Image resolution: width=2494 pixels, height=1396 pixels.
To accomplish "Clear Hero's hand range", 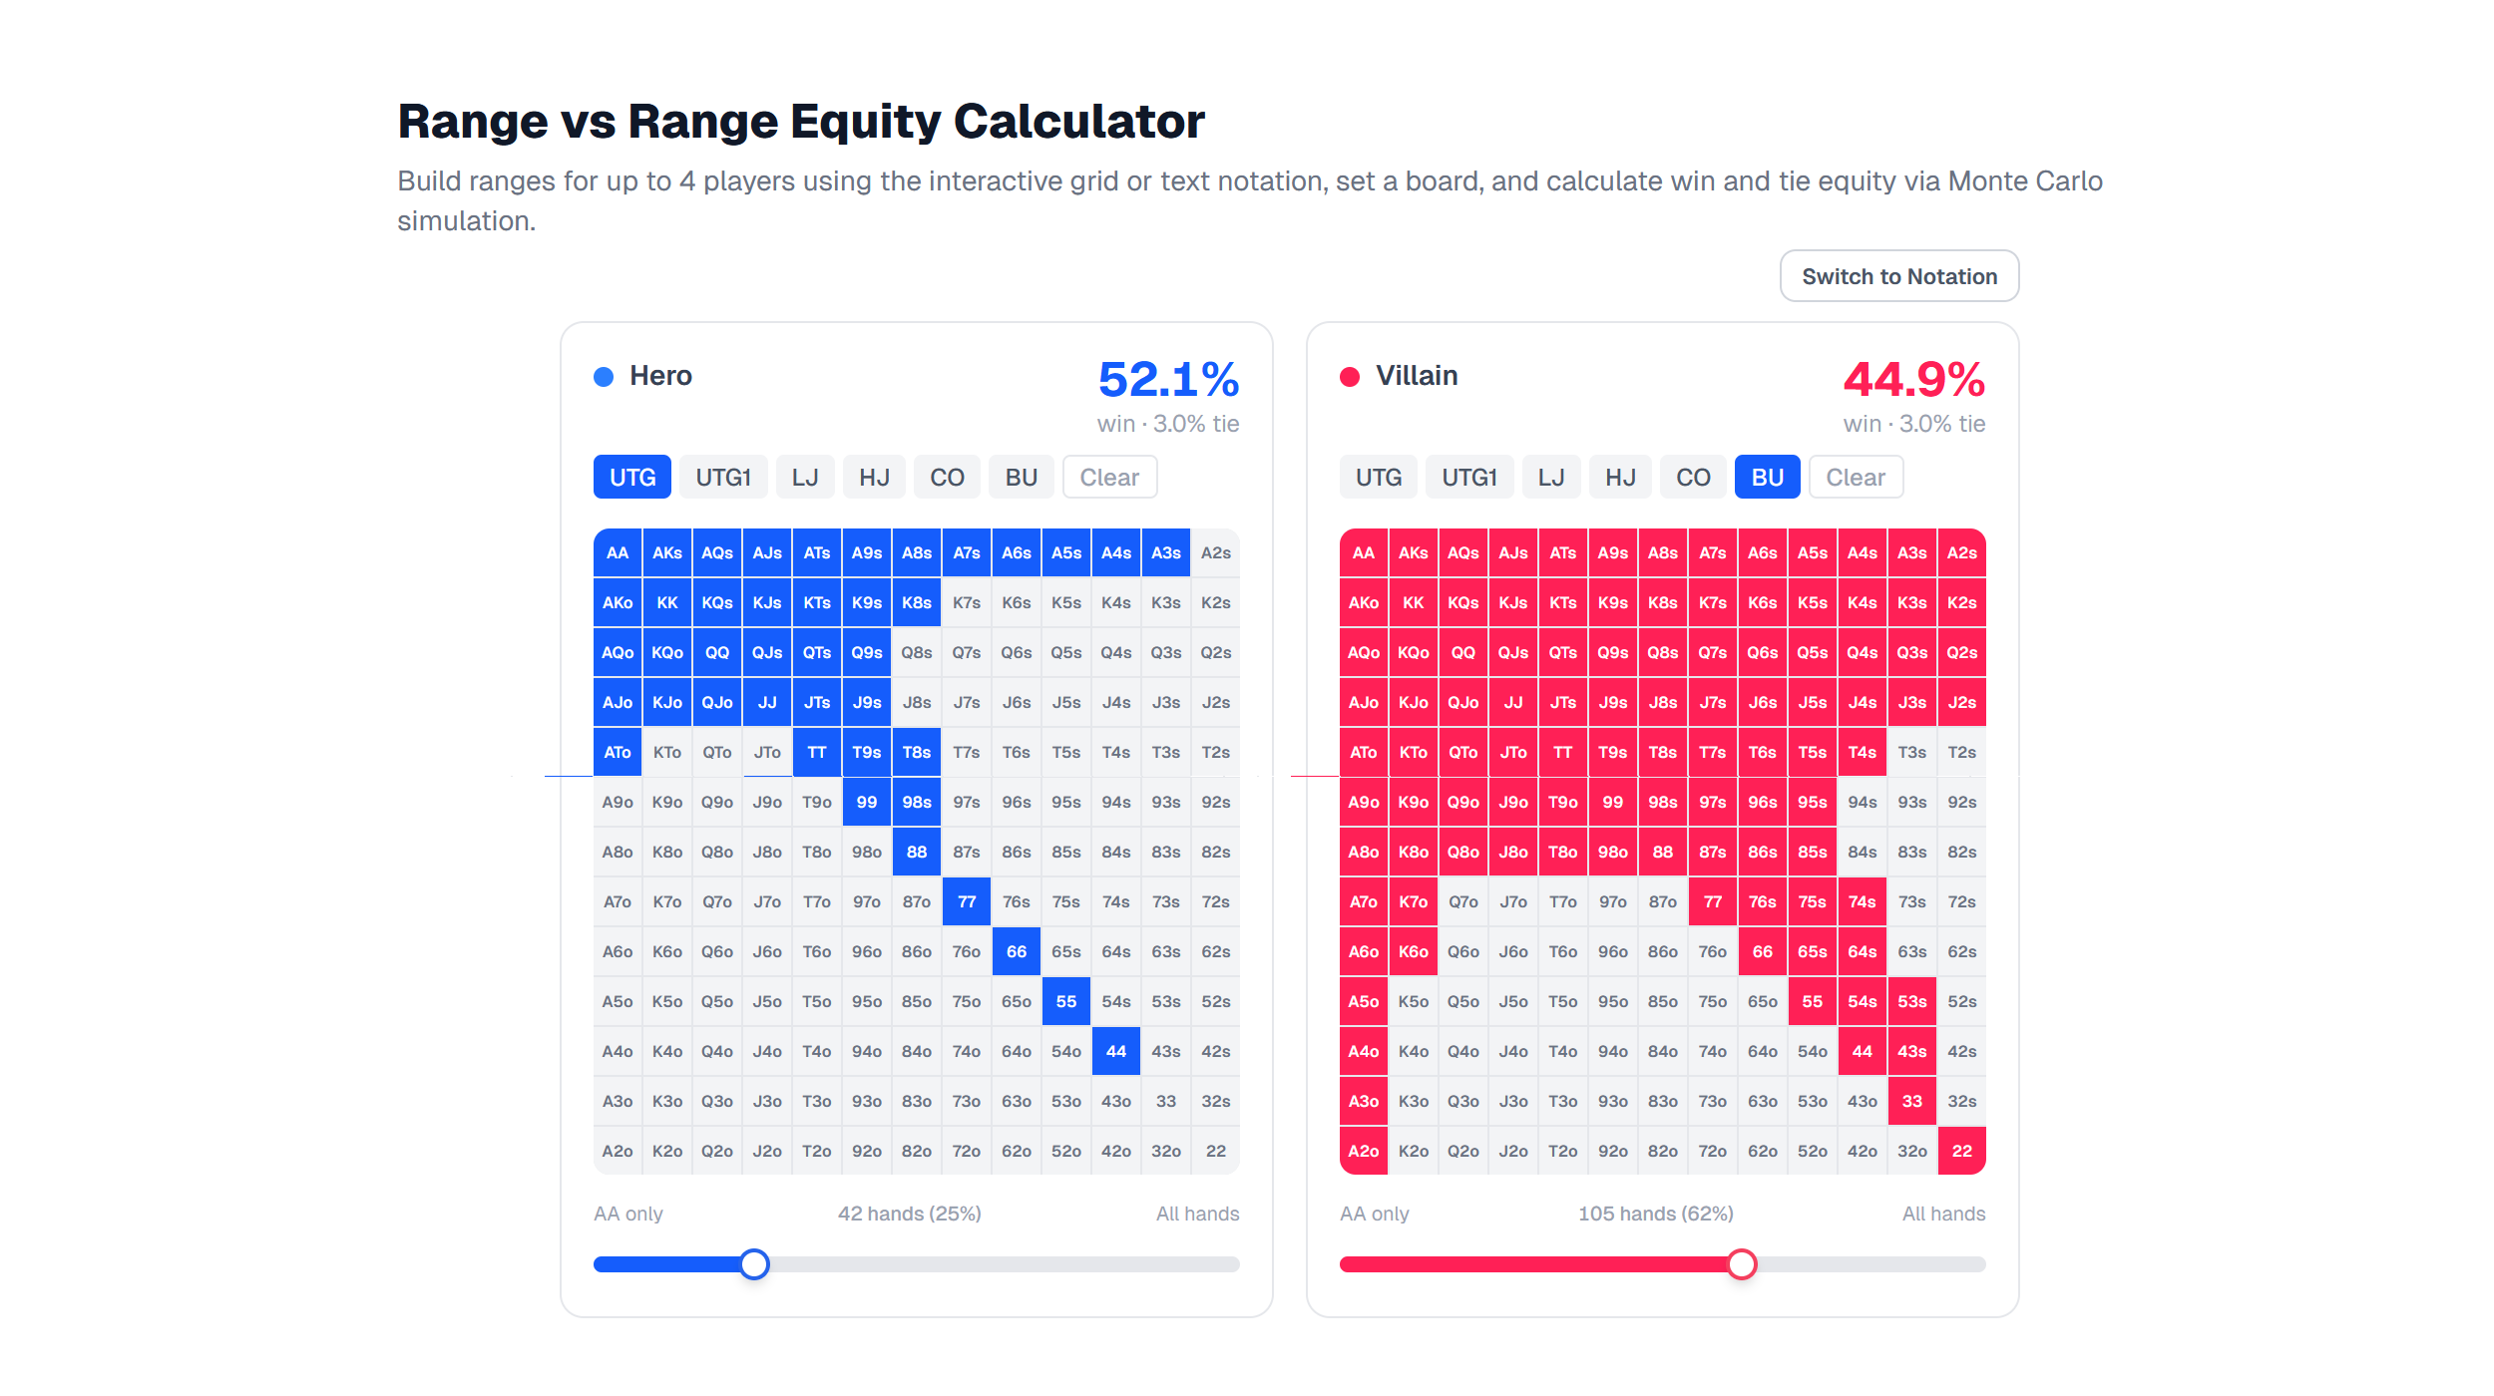I will (x=1109, y=478).
